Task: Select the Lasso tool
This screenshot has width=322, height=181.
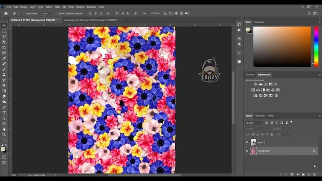Action: (x=4, y=37)
